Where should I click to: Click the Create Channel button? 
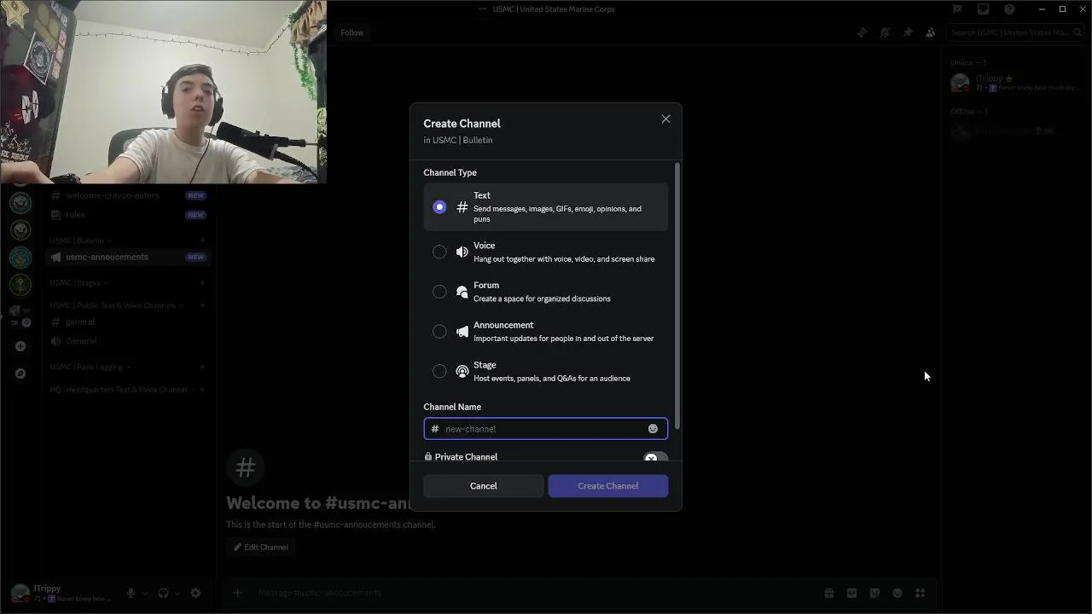[607, 486]
